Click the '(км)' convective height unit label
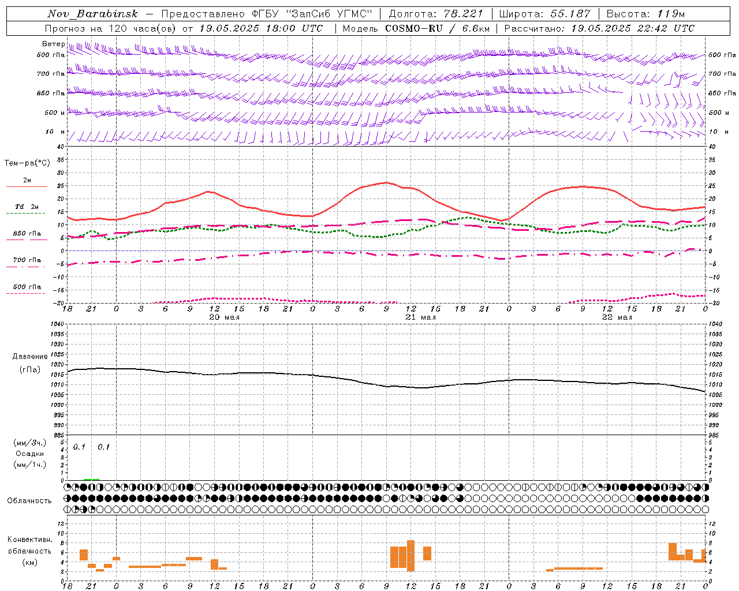The height and width of the screenshot is (591, 739). point(29,562)
